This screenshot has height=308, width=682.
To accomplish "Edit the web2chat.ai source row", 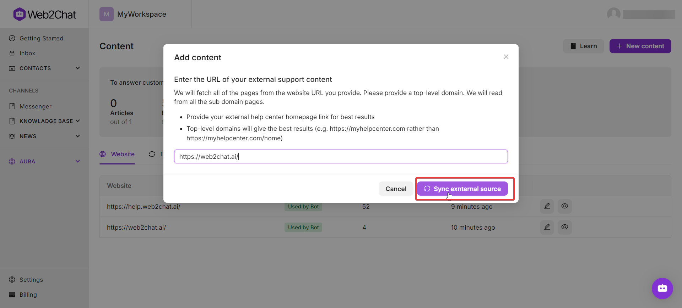I will [x=547, y=227].
